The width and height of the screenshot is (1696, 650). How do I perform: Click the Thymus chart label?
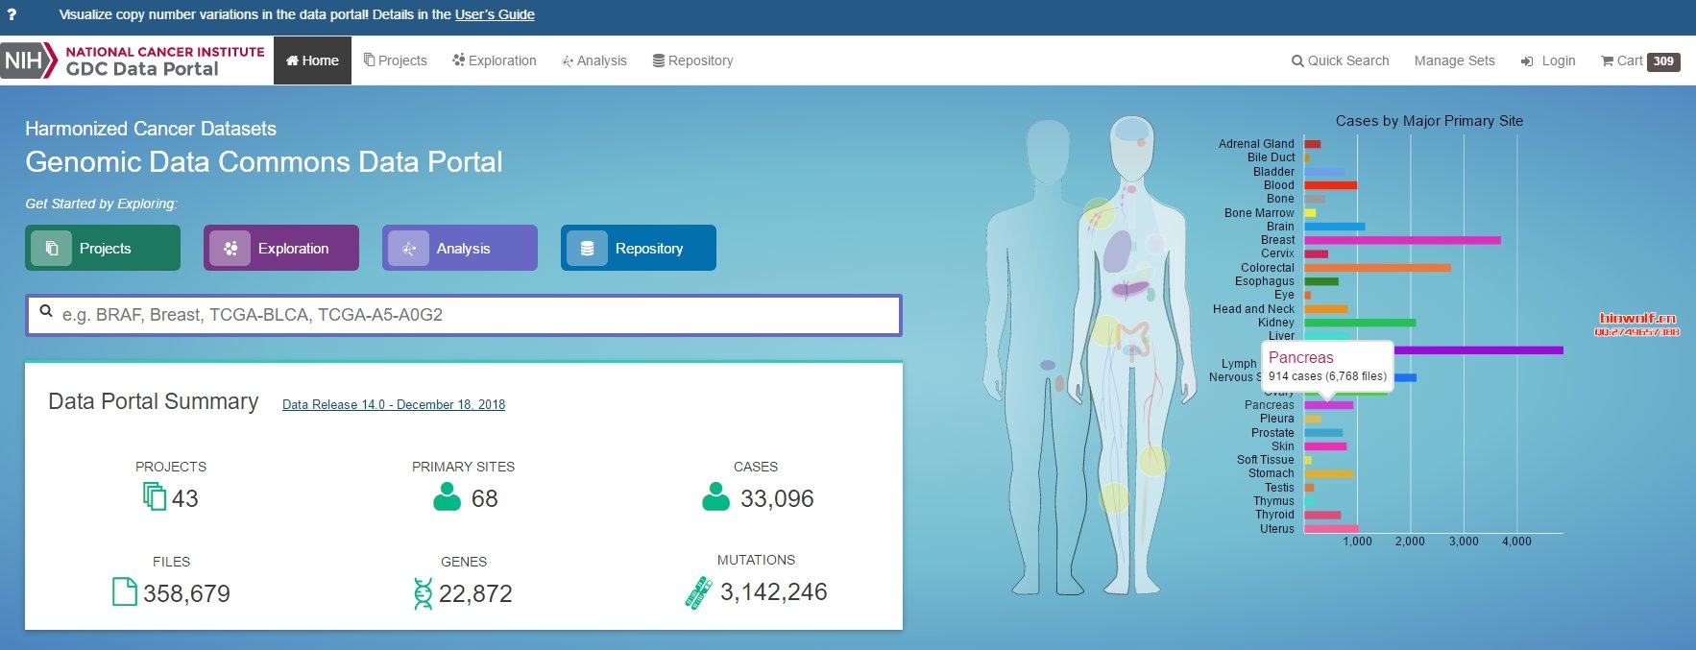point(1273,501)
